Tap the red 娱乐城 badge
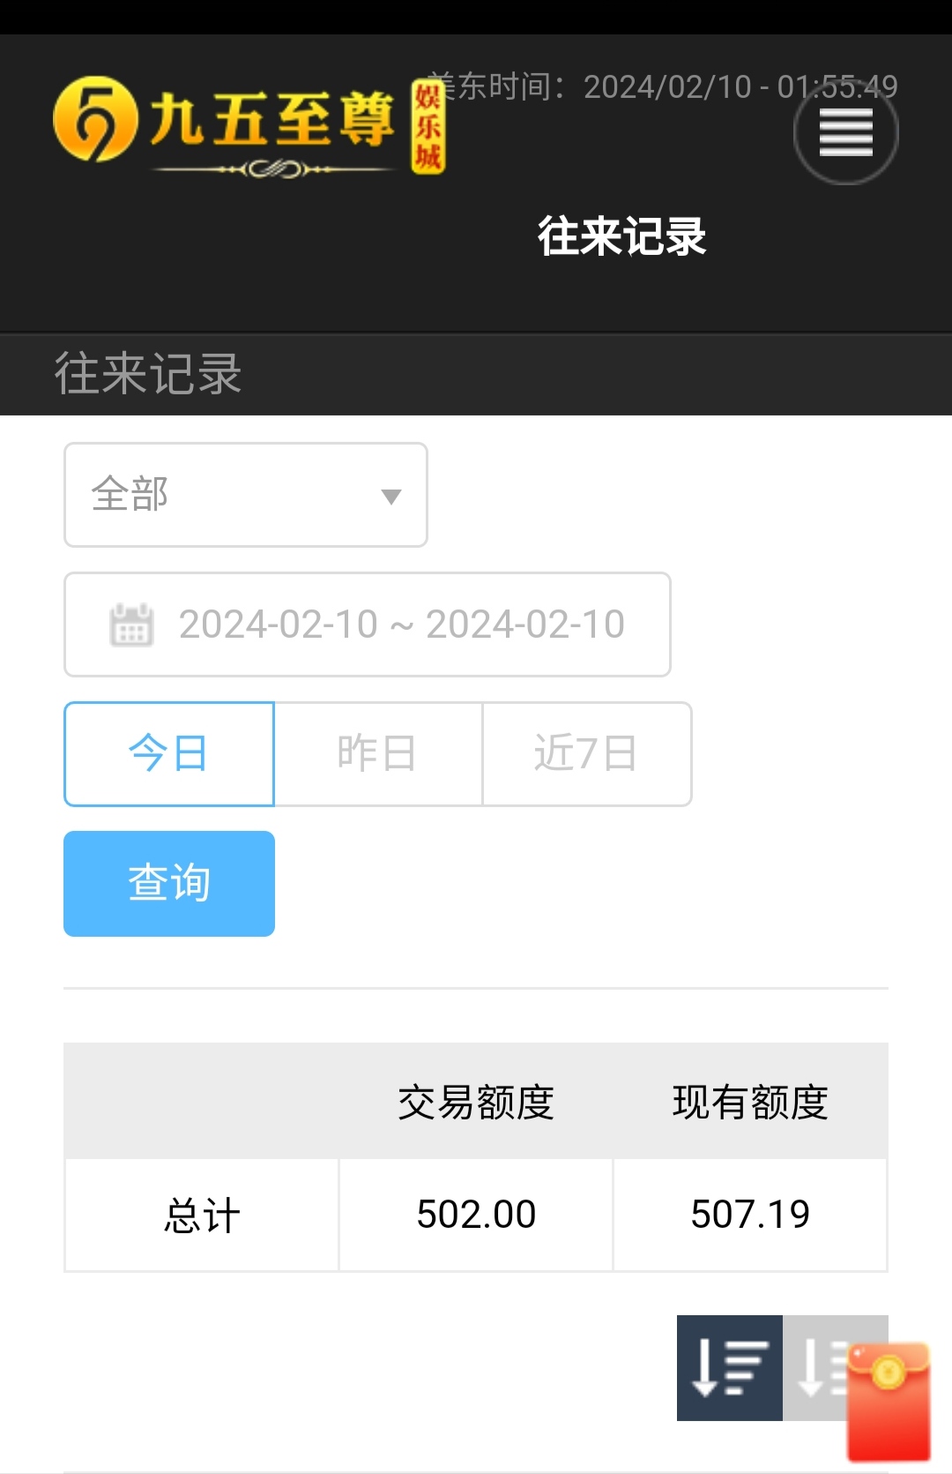952x1474 pixels. (428, 126)
